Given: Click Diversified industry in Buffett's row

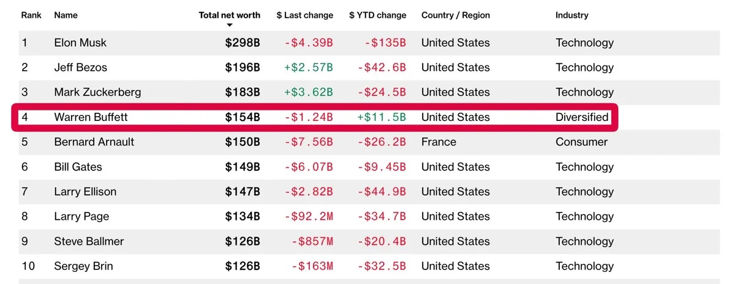Looking at the screenshot, I should coord(582,117).
